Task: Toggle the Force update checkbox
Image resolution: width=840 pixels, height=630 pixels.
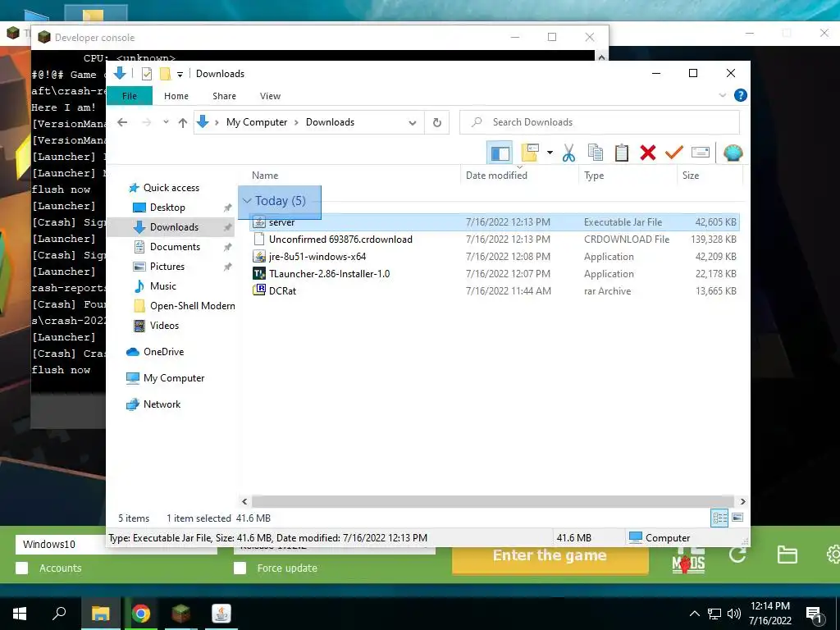Action: click(x=240, y=568)
